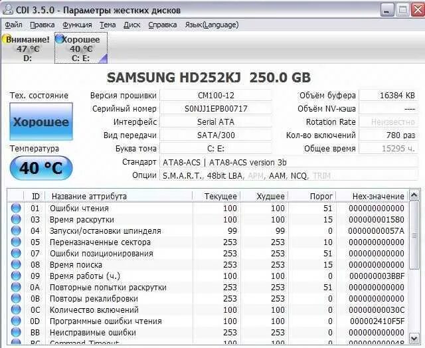Select the Внимание! D: disk tab
The width and height of the screenshot is (425, 348).
pos(27,48)
